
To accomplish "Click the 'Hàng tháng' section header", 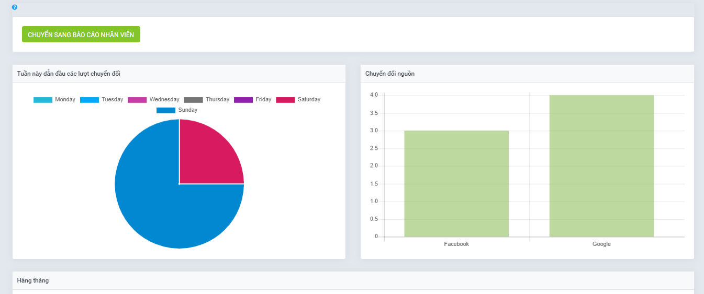I will point(33,280).
